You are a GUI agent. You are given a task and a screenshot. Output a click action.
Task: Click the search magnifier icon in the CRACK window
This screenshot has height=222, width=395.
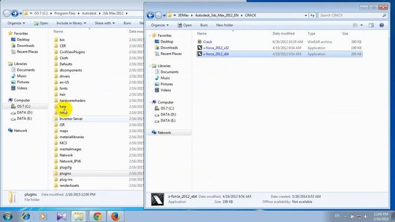(x=384, y=15)
